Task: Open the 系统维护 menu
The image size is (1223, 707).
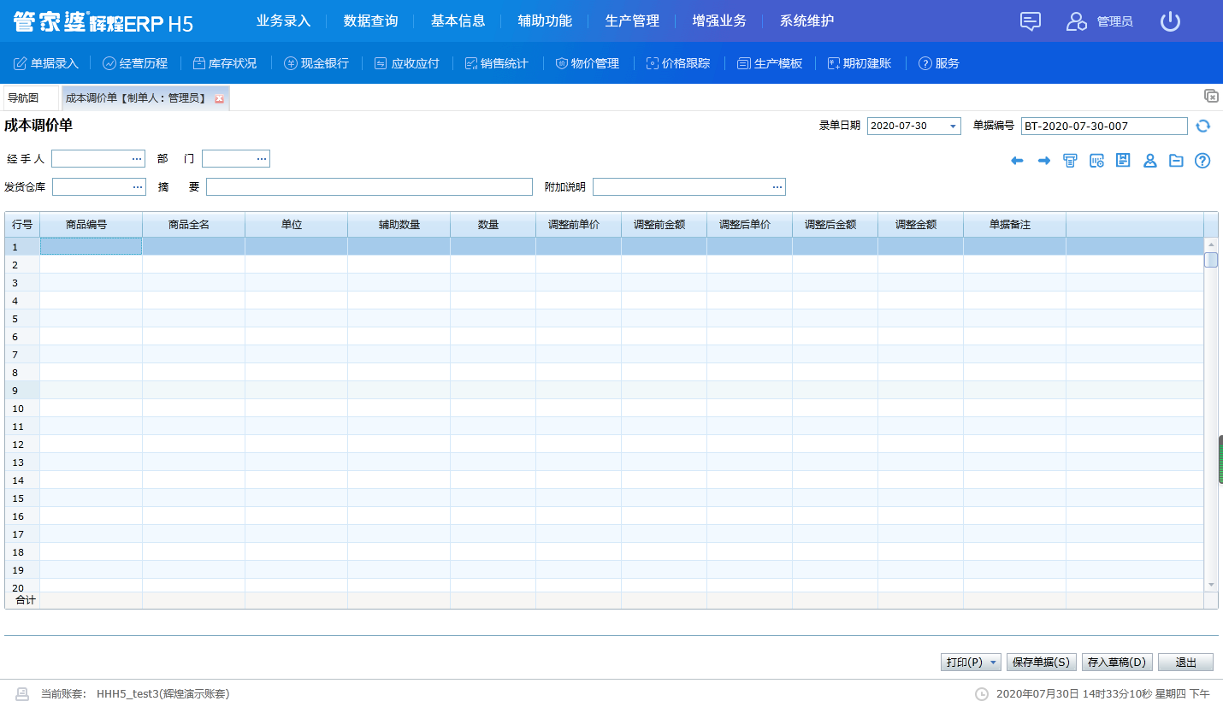Action: (806, 21)
